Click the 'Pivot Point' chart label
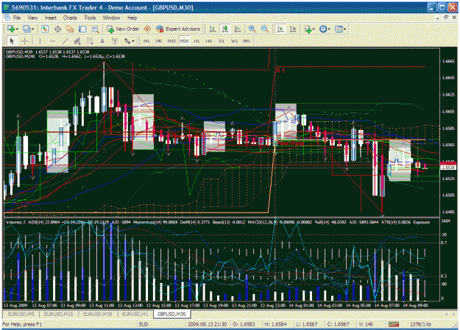Viewport: 460px width, 330px height. coord(291,143)
